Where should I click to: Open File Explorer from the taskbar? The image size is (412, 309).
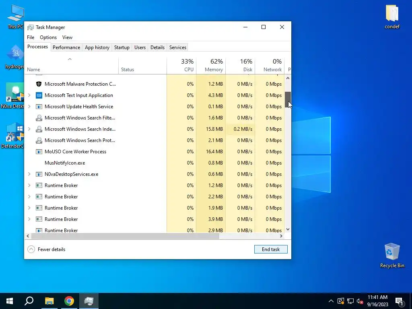pyautogui.click(x=49, y=301)
